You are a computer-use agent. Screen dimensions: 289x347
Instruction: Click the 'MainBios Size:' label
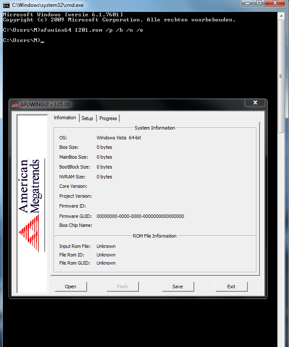73,157
